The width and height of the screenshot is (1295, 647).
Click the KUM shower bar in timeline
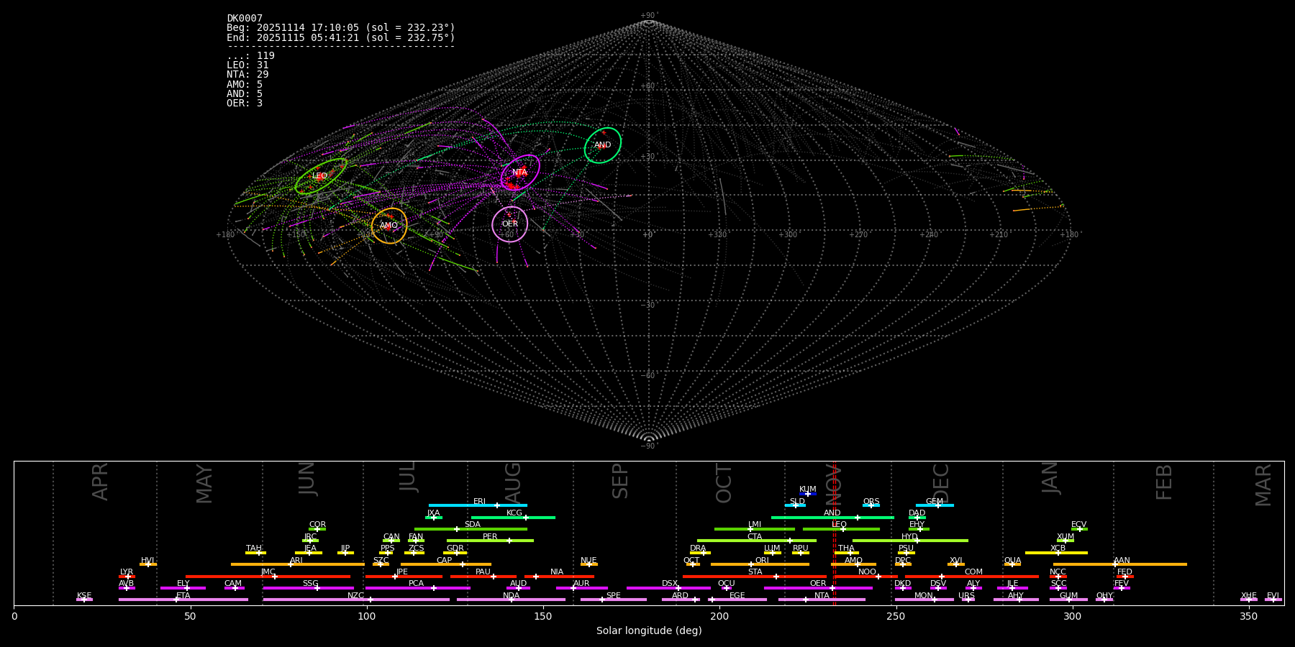click(x=808, y=494)
